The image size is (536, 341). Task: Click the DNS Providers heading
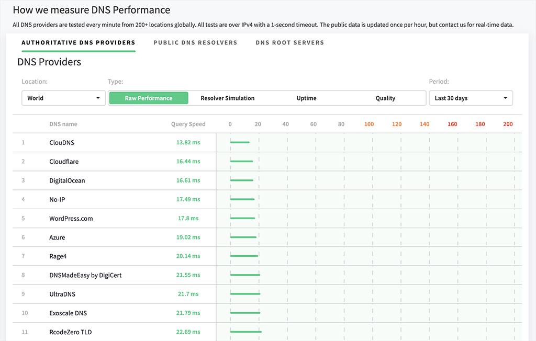pyautogui.click(x=49, y=62)
